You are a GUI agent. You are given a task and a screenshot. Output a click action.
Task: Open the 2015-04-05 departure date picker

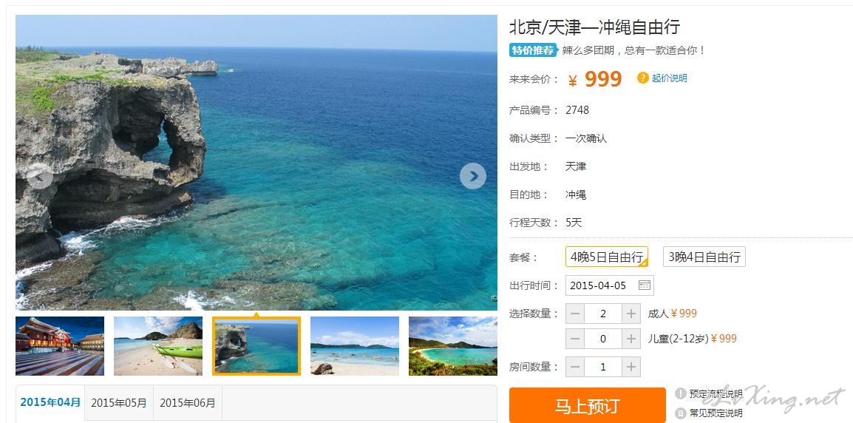click(609, 285)
